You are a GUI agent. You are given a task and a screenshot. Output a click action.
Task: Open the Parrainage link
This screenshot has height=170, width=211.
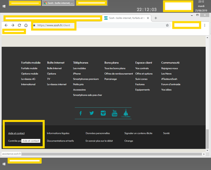[111, 79]
